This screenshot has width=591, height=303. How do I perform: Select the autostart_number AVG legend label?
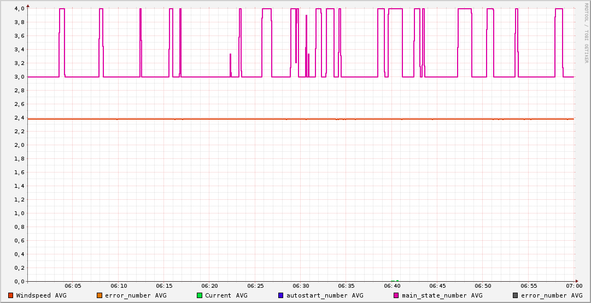point(325,295)
